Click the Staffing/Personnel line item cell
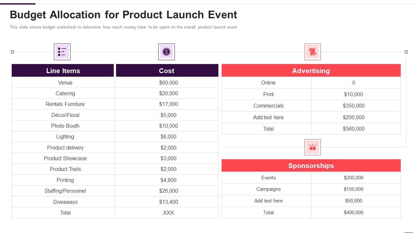This screenshot has height=234, width=416. 65,191
